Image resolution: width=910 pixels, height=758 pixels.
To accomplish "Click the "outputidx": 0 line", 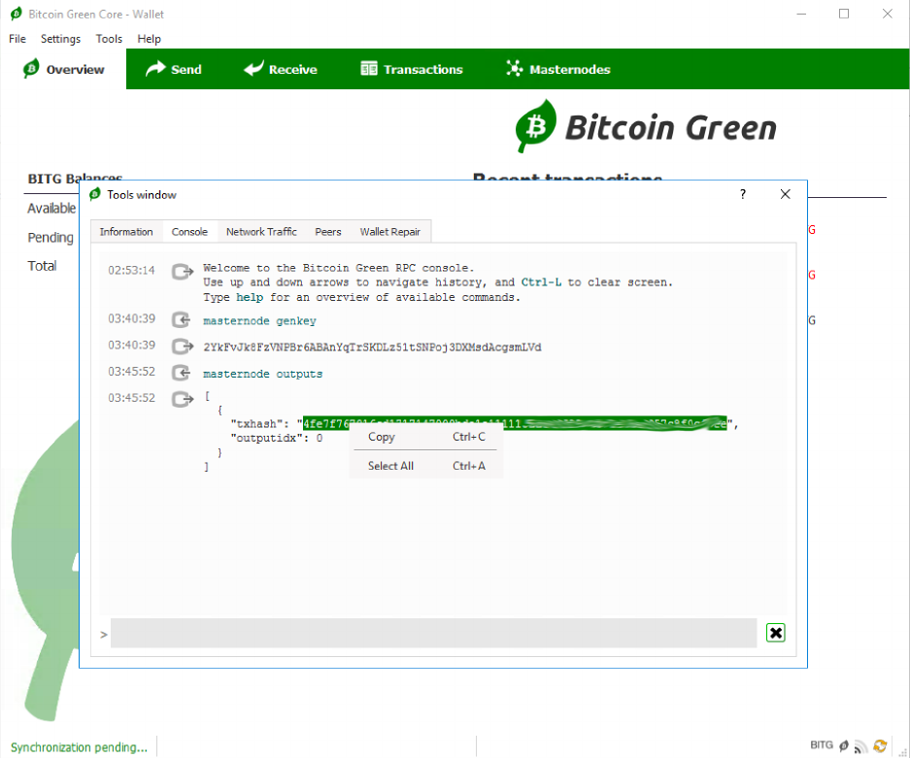I will (x=276, y=439).
